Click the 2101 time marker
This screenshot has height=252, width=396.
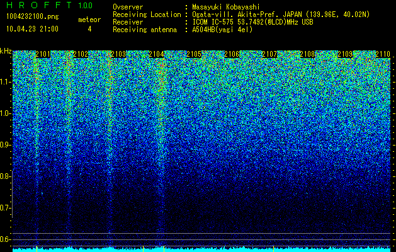pyautogui.click(x=43, y=54)
